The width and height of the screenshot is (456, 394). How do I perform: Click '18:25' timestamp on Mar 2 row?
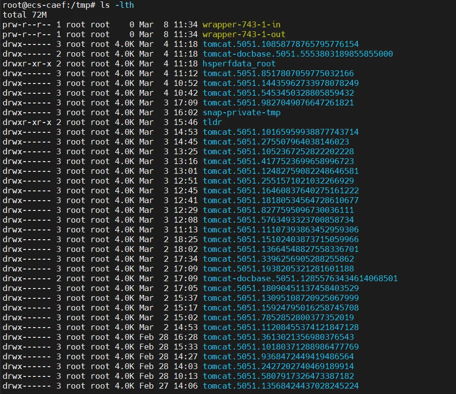186,240
